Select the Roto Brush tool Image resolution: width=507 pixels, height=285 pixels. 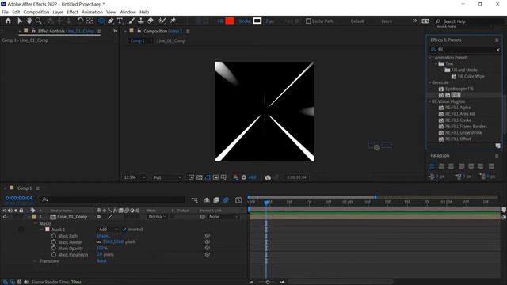162,21
